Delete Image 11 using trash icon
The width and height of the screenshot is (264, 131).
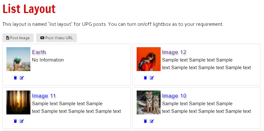pyautogui.click(x=15, y=121)
